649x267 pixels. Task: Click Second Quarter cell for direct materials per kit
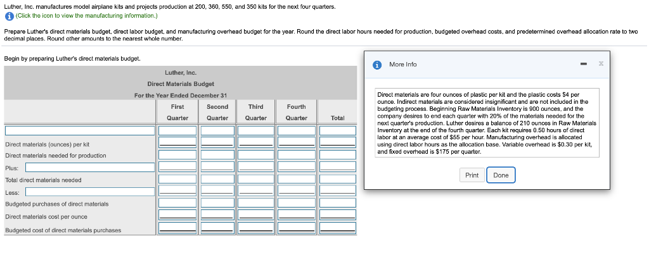[x=217, y=142]
